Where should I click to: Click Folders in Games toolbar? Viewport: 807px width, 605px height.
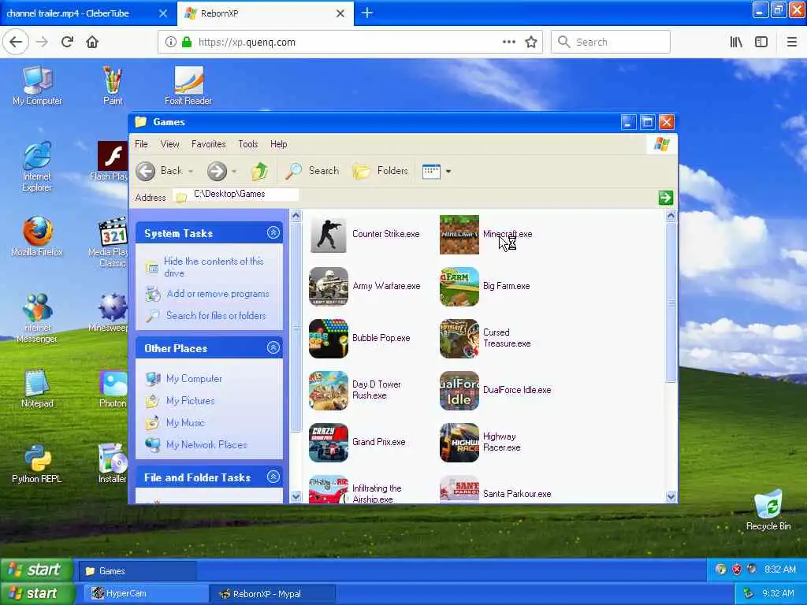pyautogui.click(x=381, y=171)
